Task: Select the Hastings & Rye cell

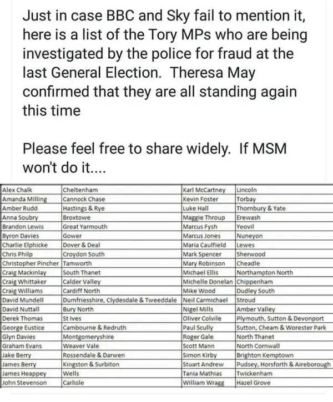Action: click(122, 208)
